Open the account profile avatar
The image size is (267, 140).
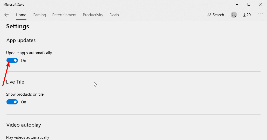click(x=234, y=15)
